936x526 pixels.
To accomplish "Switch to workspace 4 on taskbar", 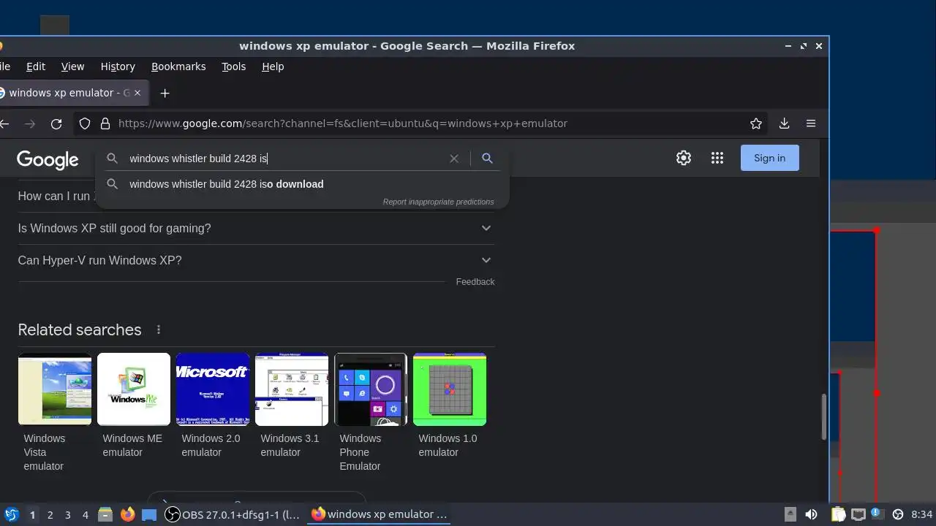I will [x=85, y=514].
